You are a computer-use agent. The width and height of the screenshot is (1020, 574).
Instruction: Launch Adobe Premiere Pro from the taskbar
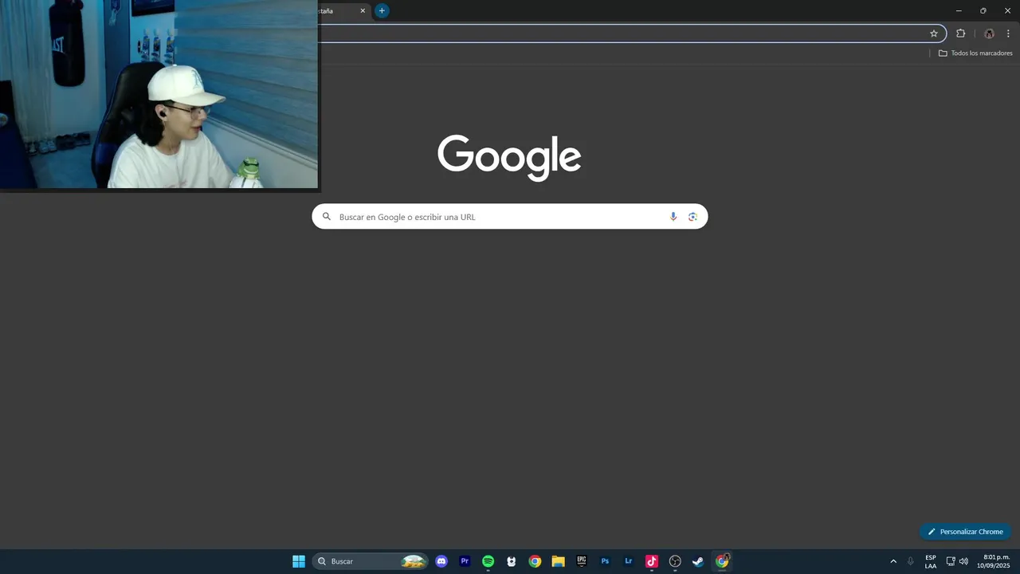[x=465, y=561]
